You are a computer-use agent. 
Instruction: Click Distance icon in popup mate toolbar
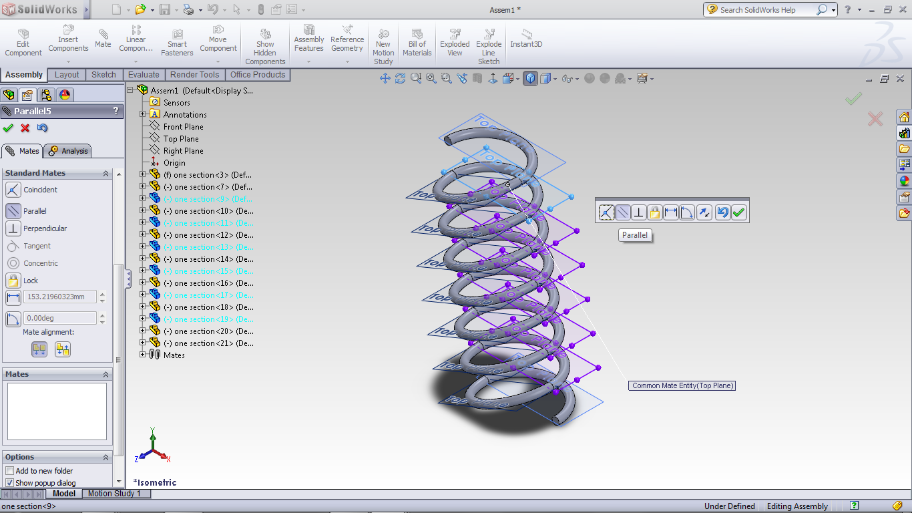click(671, 212)
